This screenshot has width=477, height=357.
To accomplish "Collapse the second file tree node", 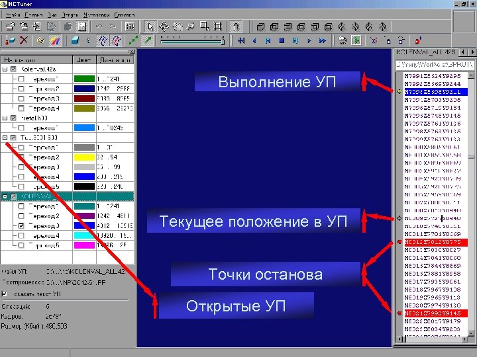I will tap(5, 118).
